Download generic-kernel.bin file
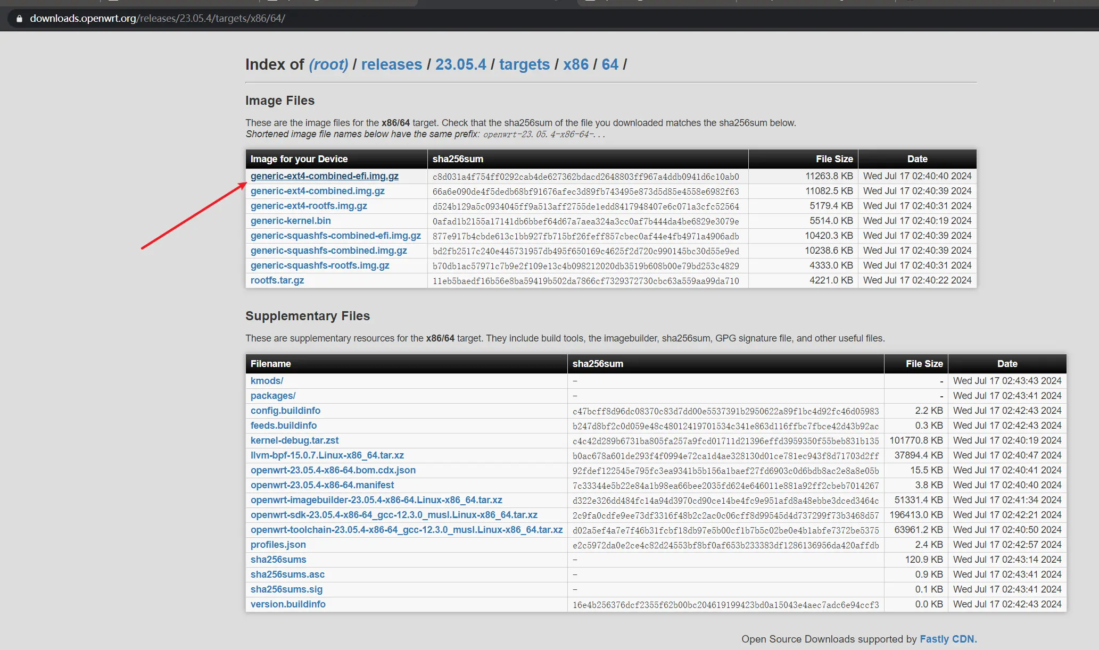Viewport: 1099px width, 650px height. click(x=290, y=221)
